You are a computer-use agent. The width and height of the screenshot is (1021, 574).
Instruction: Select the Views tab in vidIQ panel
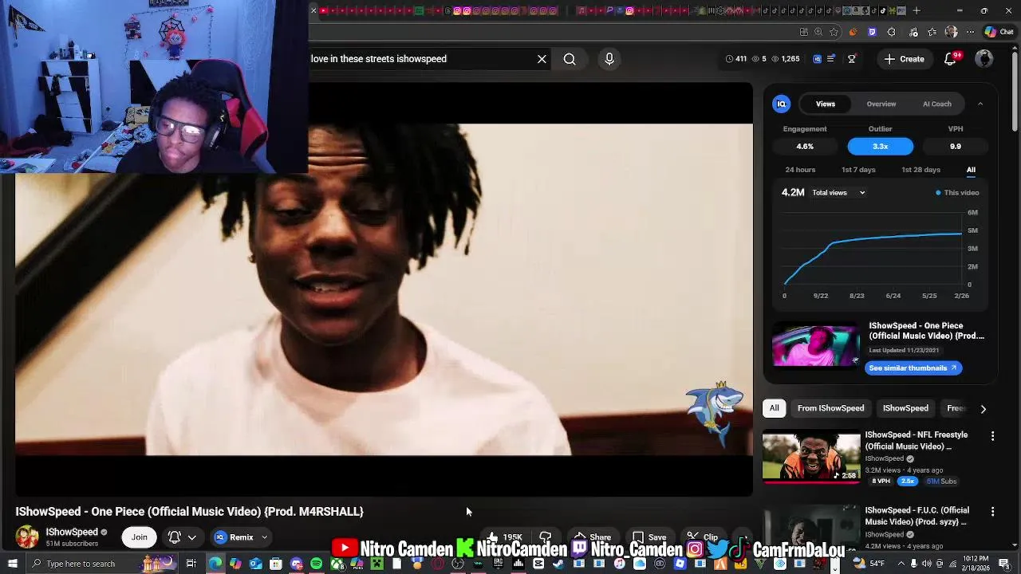click(x=826, y=104)
